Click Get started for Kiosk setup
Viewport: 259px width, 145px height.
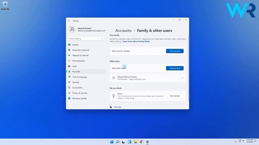coord(175,96)
